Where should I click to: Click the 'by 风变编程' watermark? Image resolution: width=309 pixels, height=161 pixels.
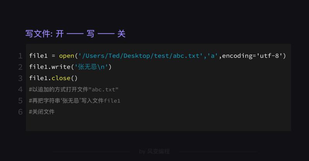click(154, 151)
